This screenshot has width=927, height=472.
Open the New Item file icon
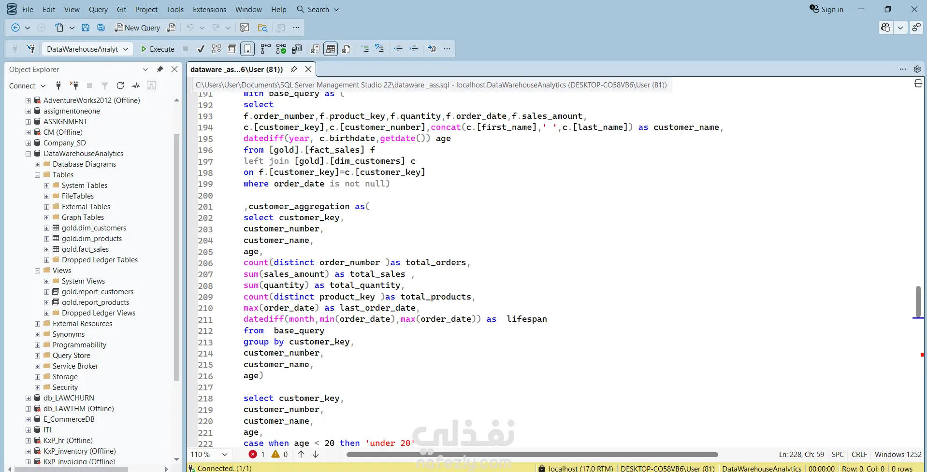tap(59, 28)
